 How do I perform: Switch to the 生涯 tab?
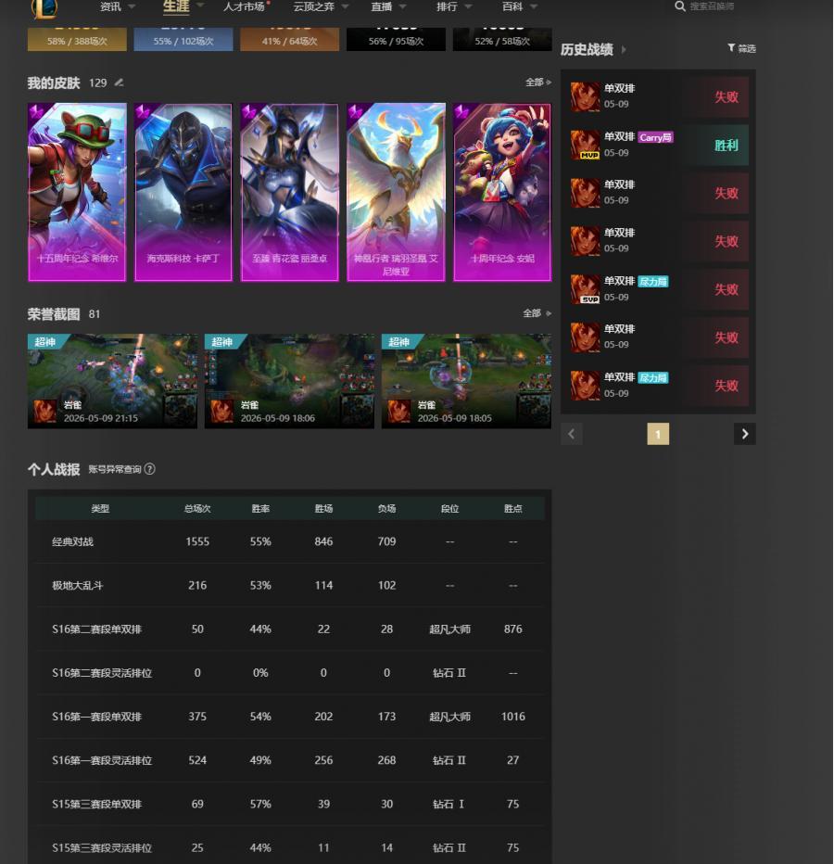pyautogui.click(x=176, y=6)
